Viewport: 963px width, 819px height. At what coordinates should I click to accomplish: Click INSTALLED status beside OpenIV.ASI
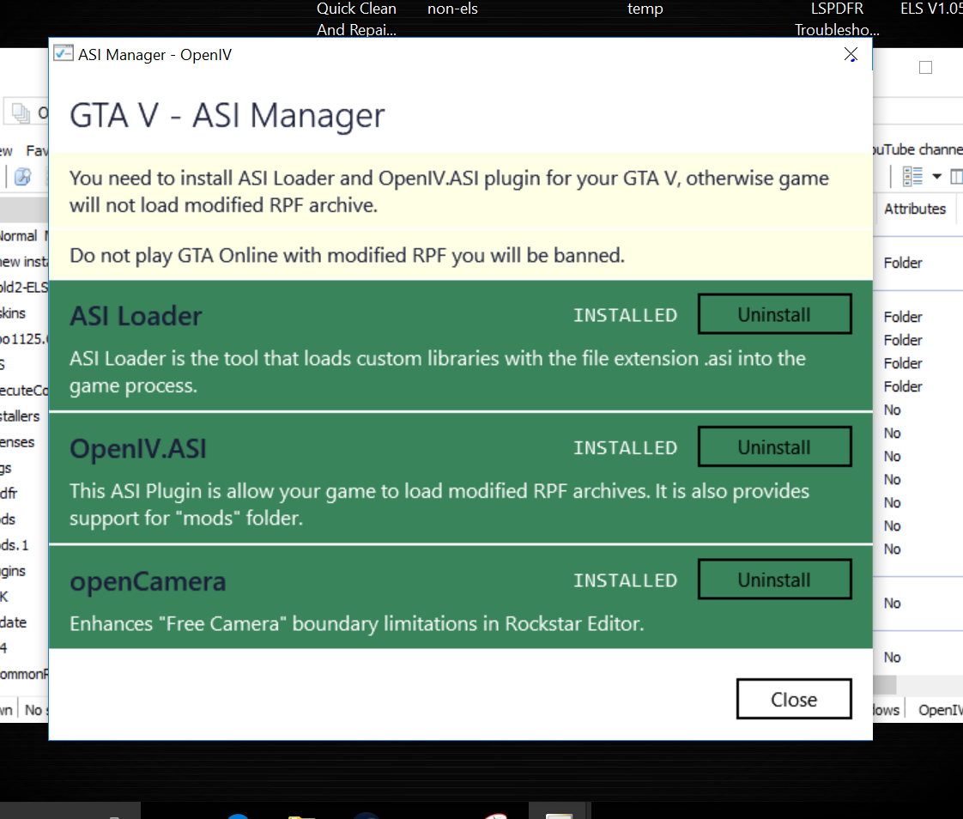pyautogui.click(x=625, y=448)
